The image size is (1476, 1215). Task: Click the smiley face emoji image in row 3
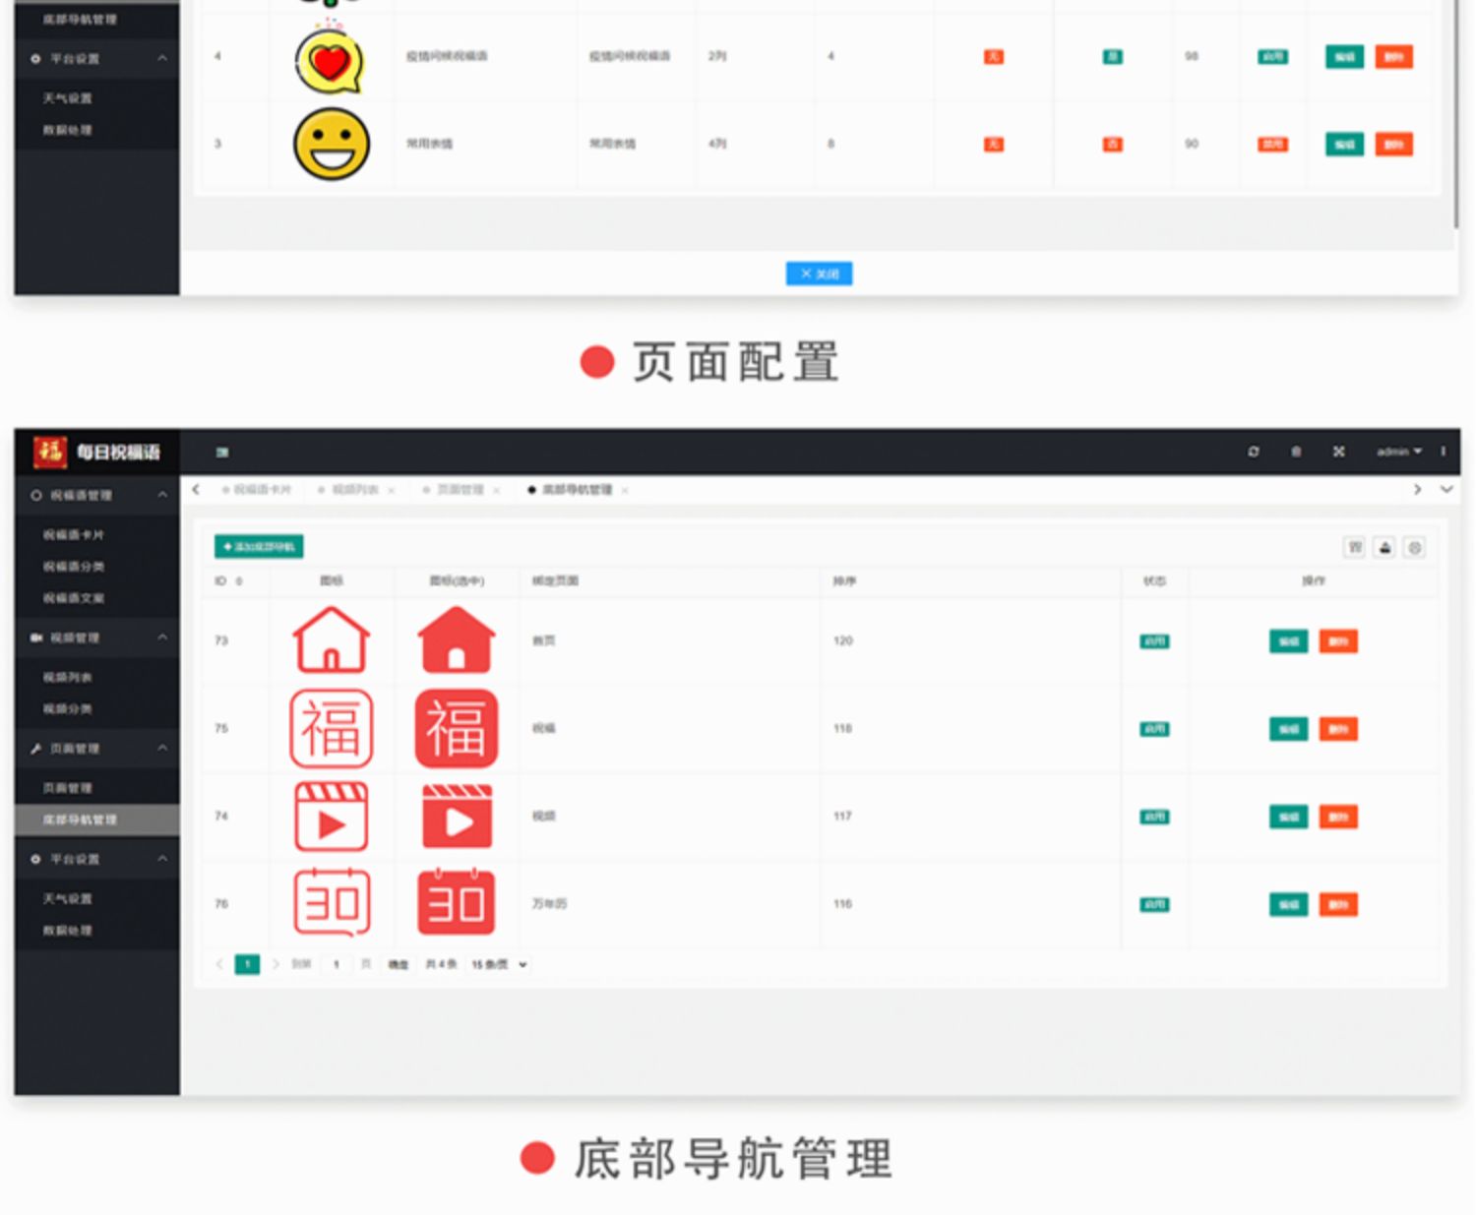coord(332,145)
